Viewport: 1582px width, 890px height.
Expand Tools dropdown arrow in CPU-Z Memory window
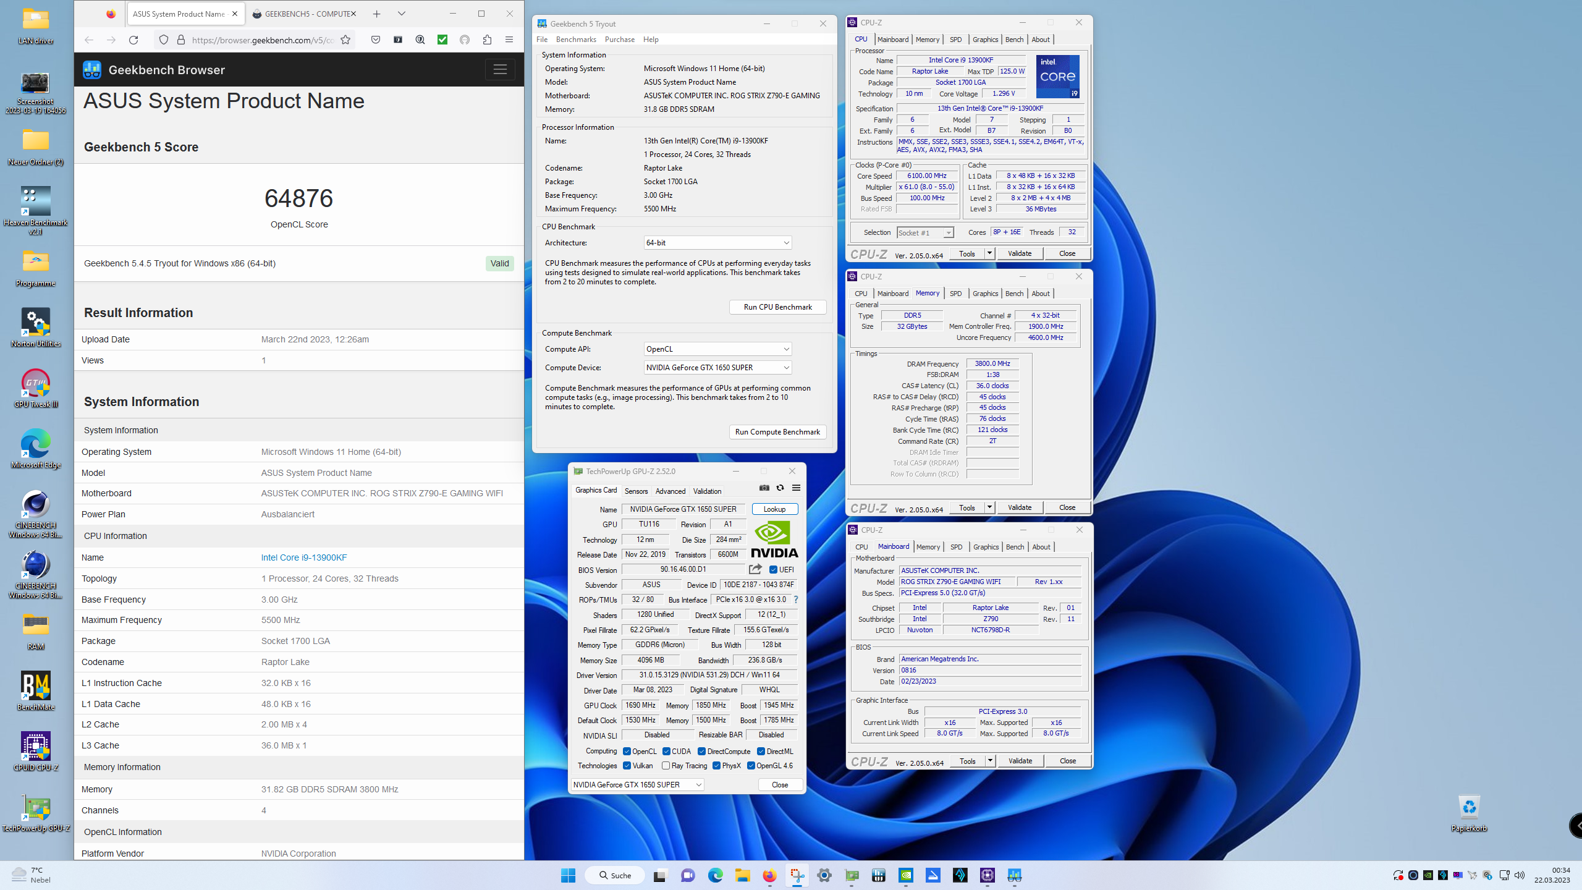tap(989, 507)
